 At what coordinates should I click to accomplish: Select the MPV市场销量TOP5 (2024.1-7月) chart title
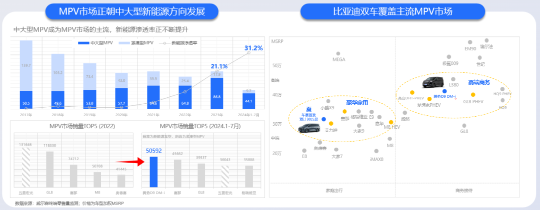pos(200,126)
